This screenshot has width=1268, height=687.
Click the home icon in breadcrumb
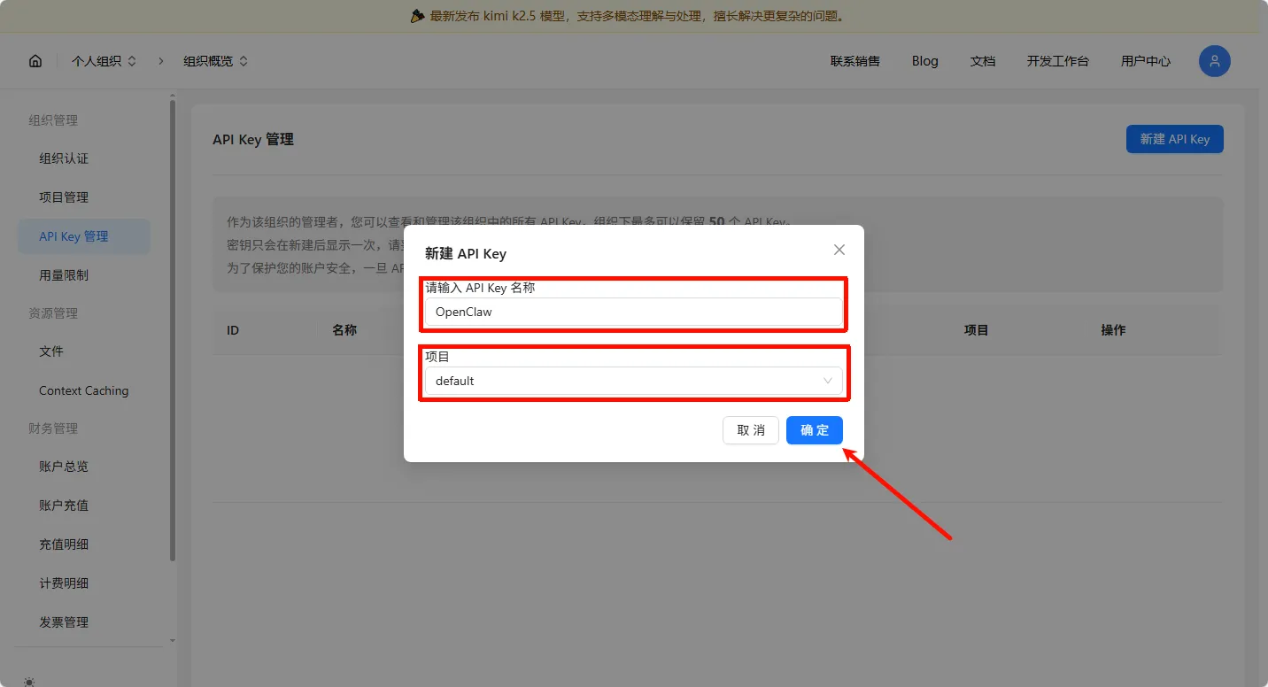point(35,61)
